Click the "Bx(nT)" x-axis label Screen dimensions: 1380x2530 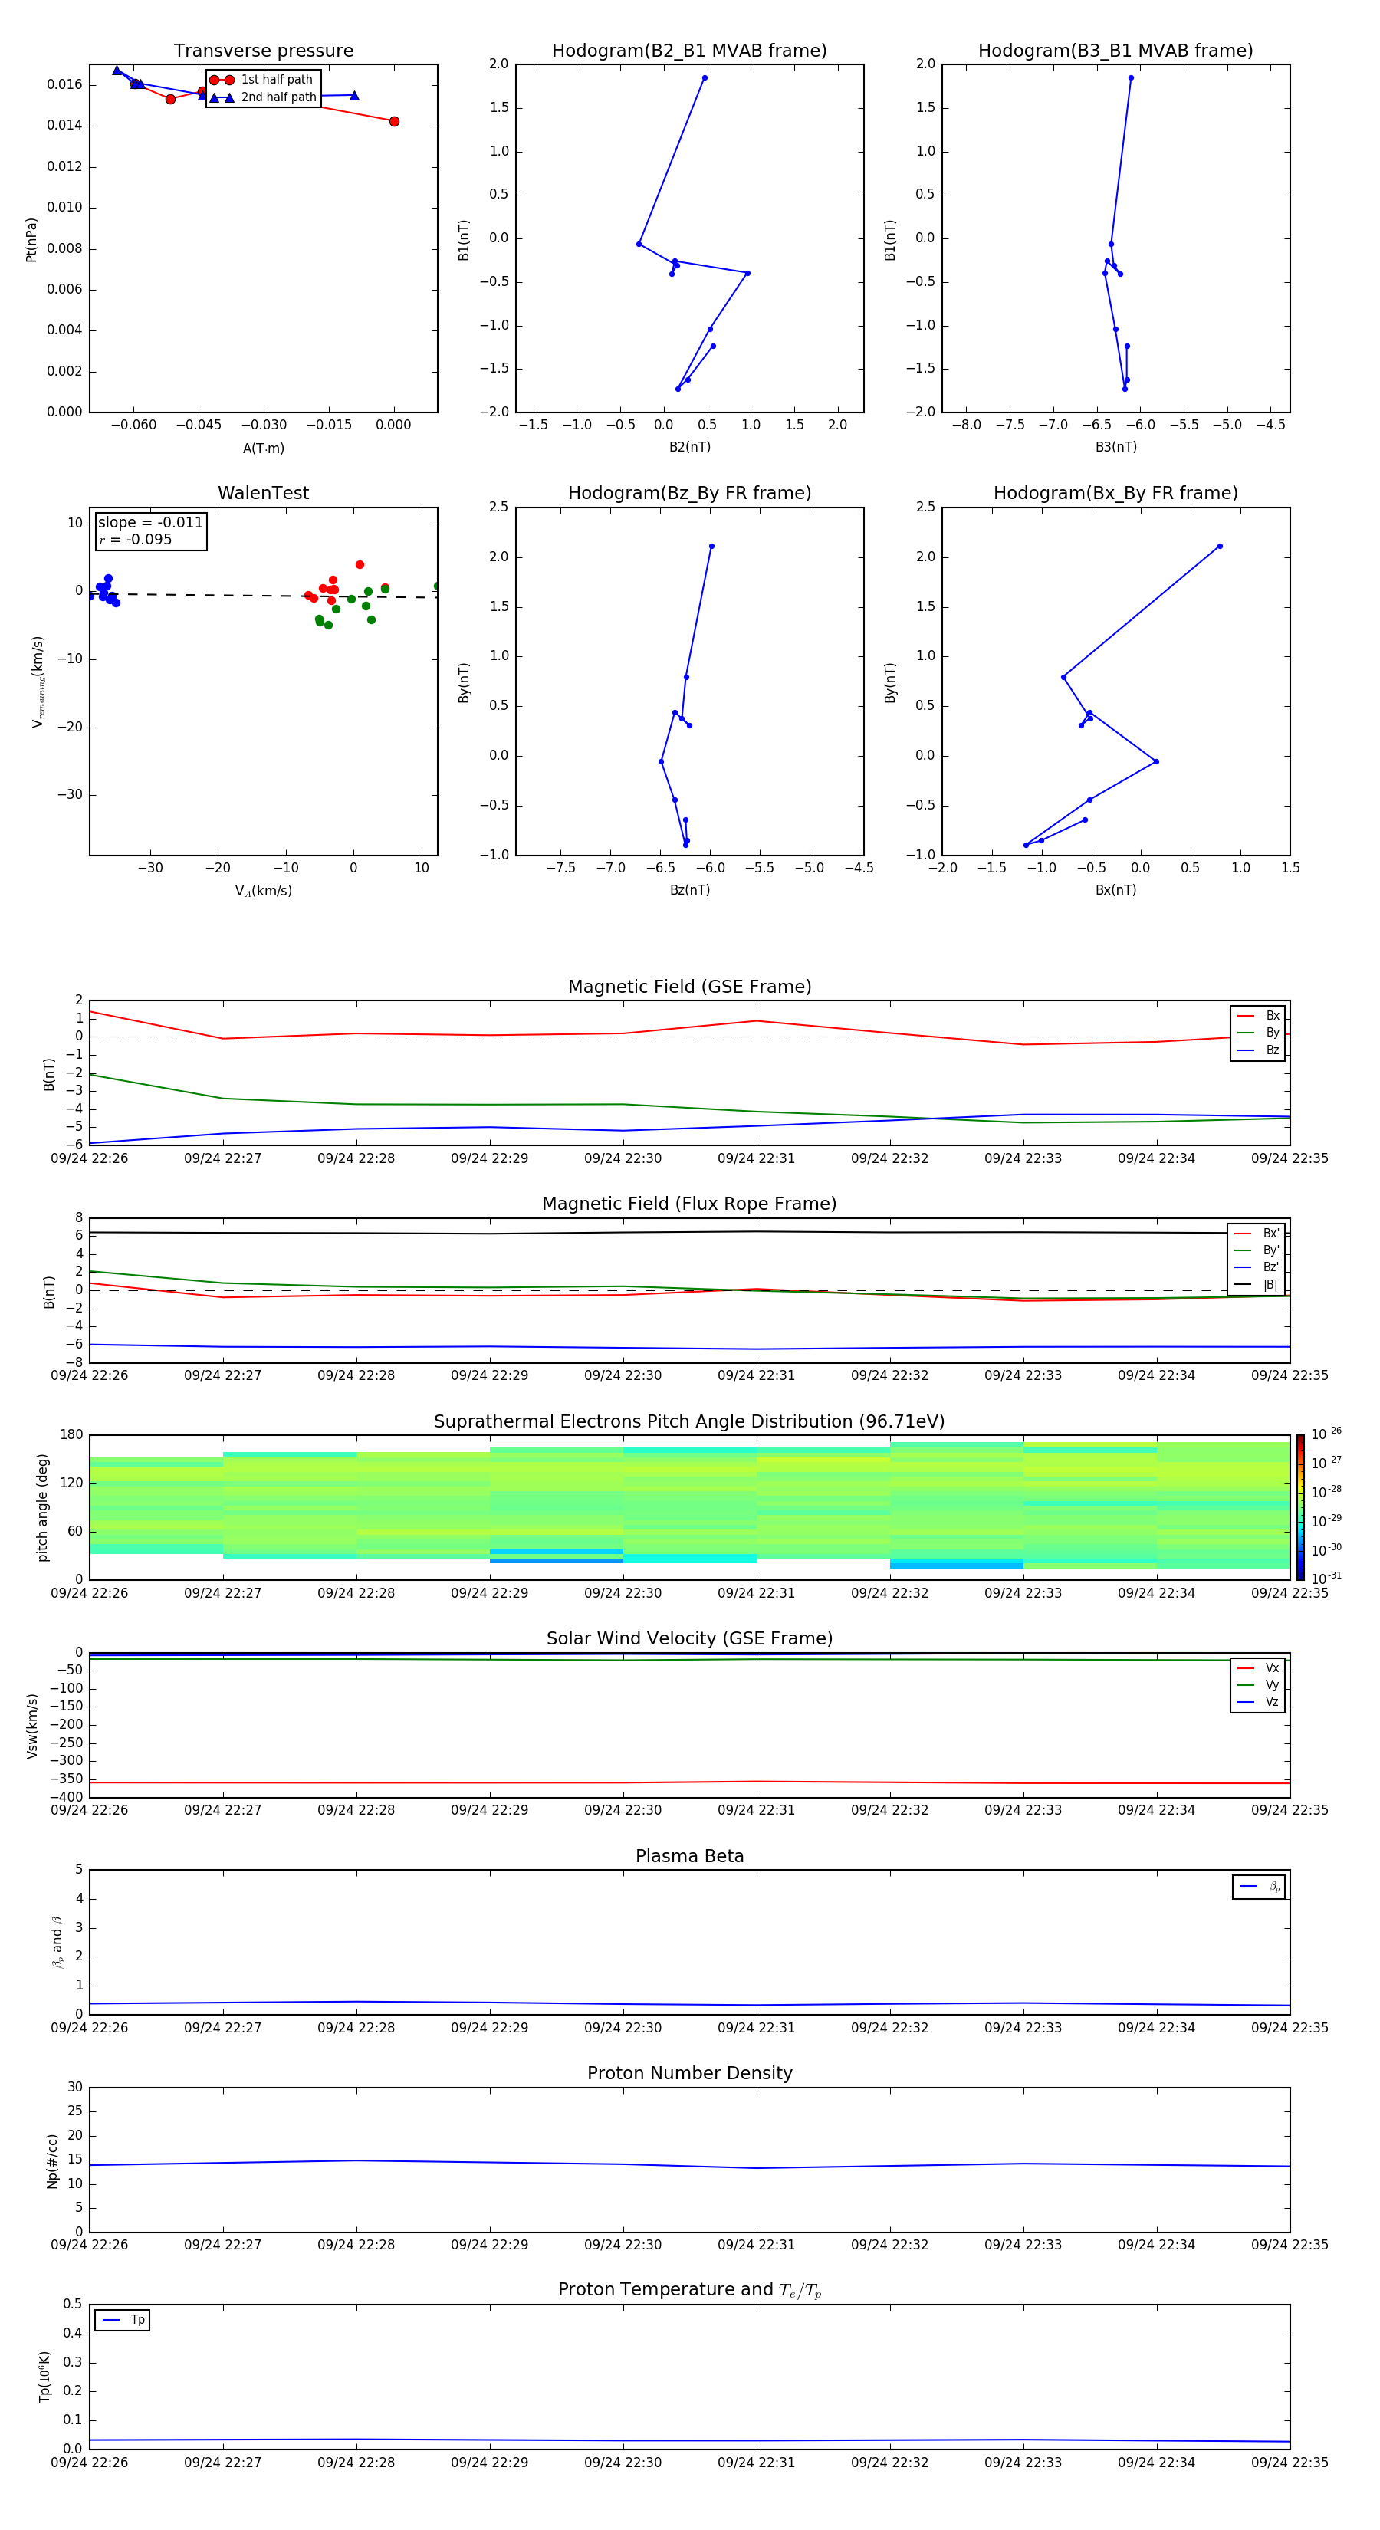[x=1115, y=890]
